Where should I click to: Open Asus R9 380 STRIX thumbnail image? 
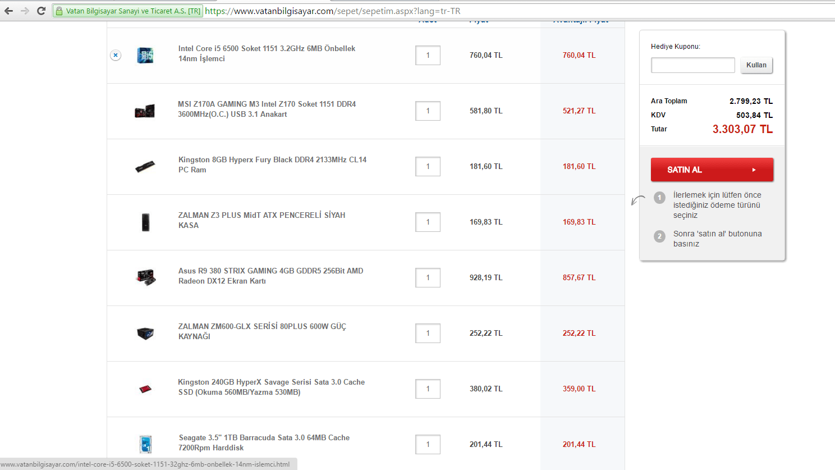146,277
